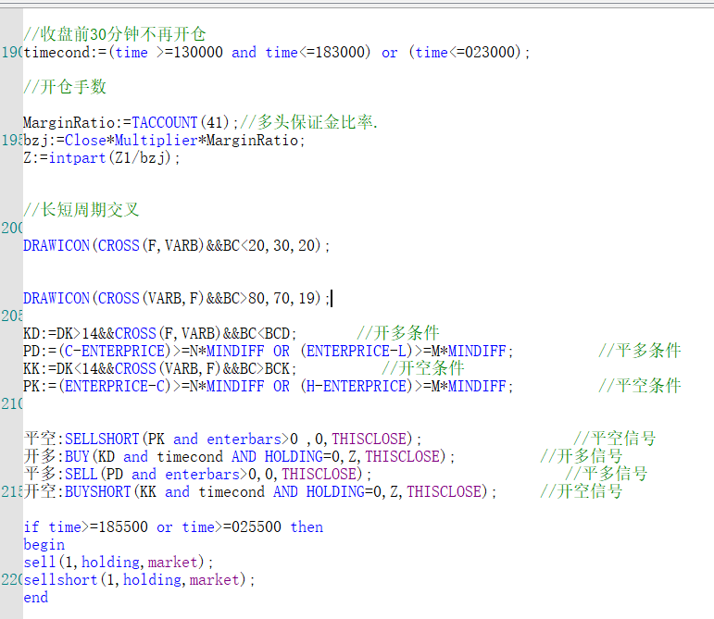
Task: Click the comment '//平多条件'
Action: coord(640,351)
